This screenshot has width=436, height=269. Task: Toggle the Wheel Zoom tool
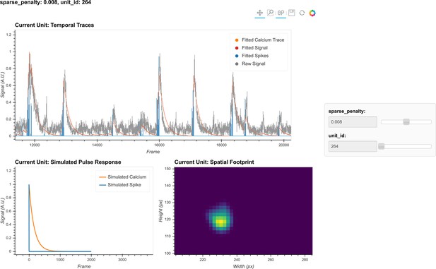coord(281,13)
